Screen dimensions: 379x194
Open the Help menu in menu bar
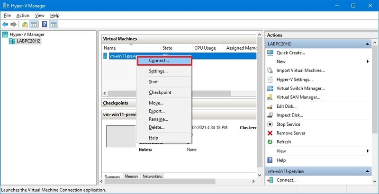click(54, 16)
